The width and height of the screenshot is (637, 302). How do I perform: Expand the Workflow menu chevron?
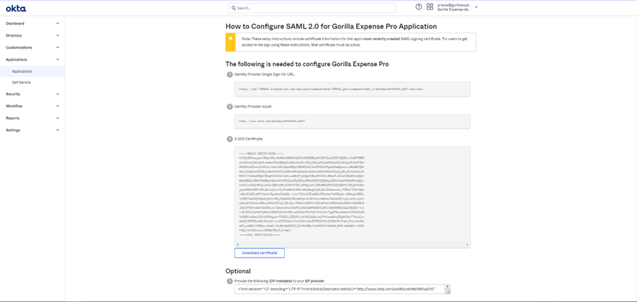pos(57,106)
